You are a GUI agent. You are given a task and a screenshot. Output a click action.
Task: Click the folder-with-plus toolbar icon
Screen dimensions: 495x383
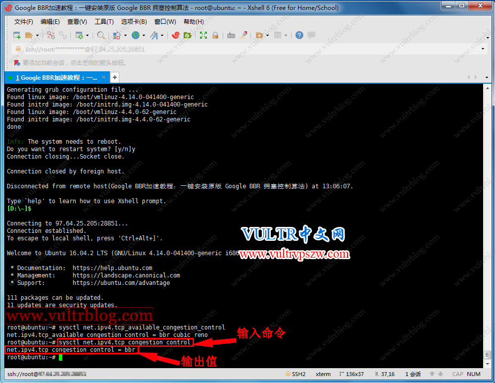coord(259,35)
